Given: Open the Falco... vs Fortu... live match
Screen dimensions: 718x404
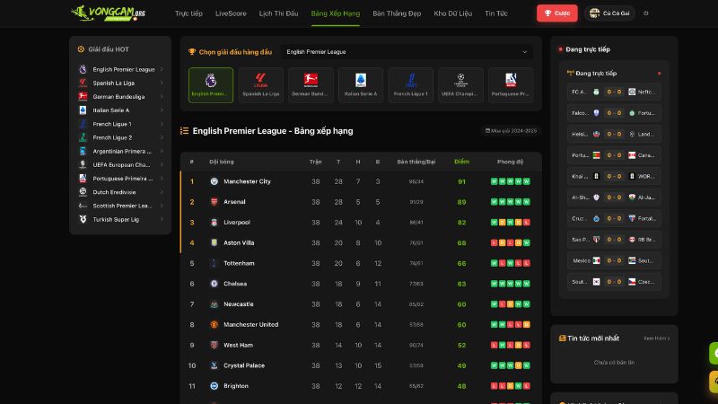Looking at the screenshot, I should 614,113.
